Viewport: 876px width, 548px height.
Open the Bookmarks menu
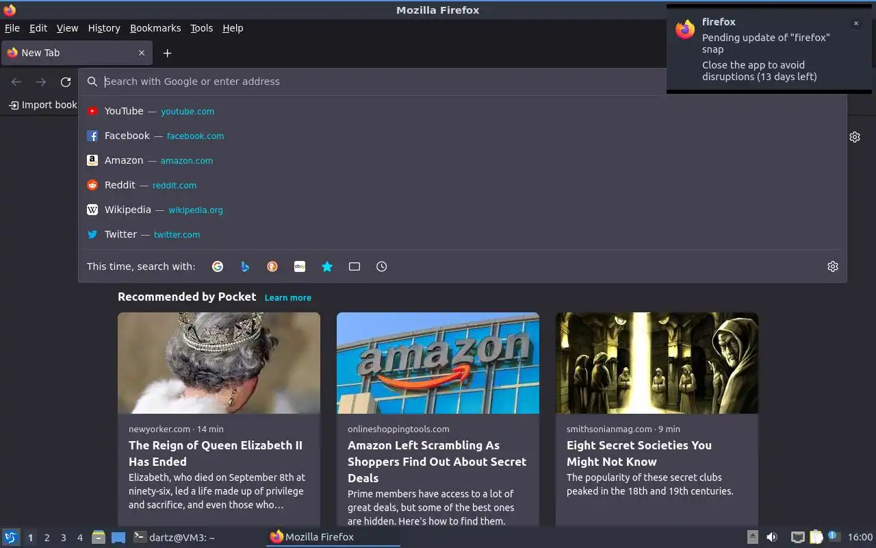point(155,28)
